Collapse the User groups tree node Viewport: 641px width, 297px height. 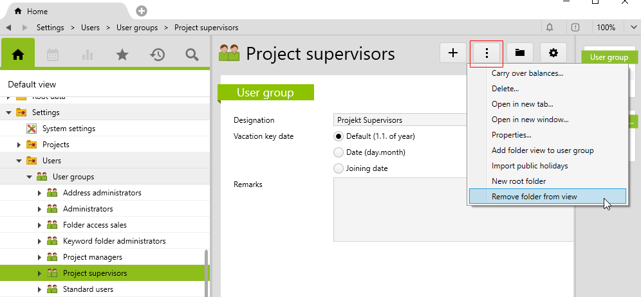[x=29, y=177]
